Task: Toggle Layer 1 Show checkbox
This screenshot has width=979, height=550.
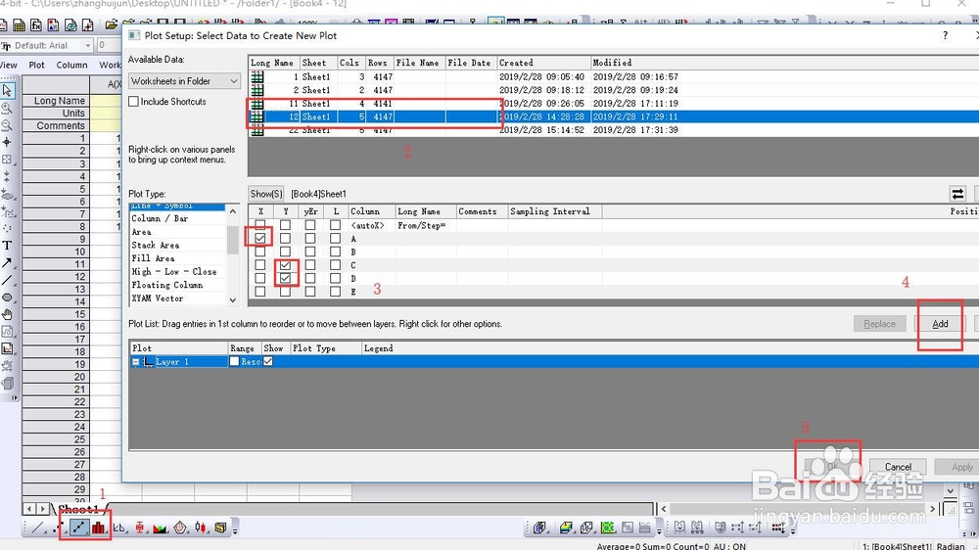Action: (268, 361)
